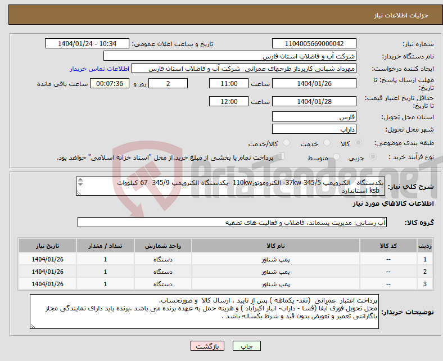The image size is (443, 361).
Task: Click the date 1404/01/26 in row 1
Action: click(47, 259)
